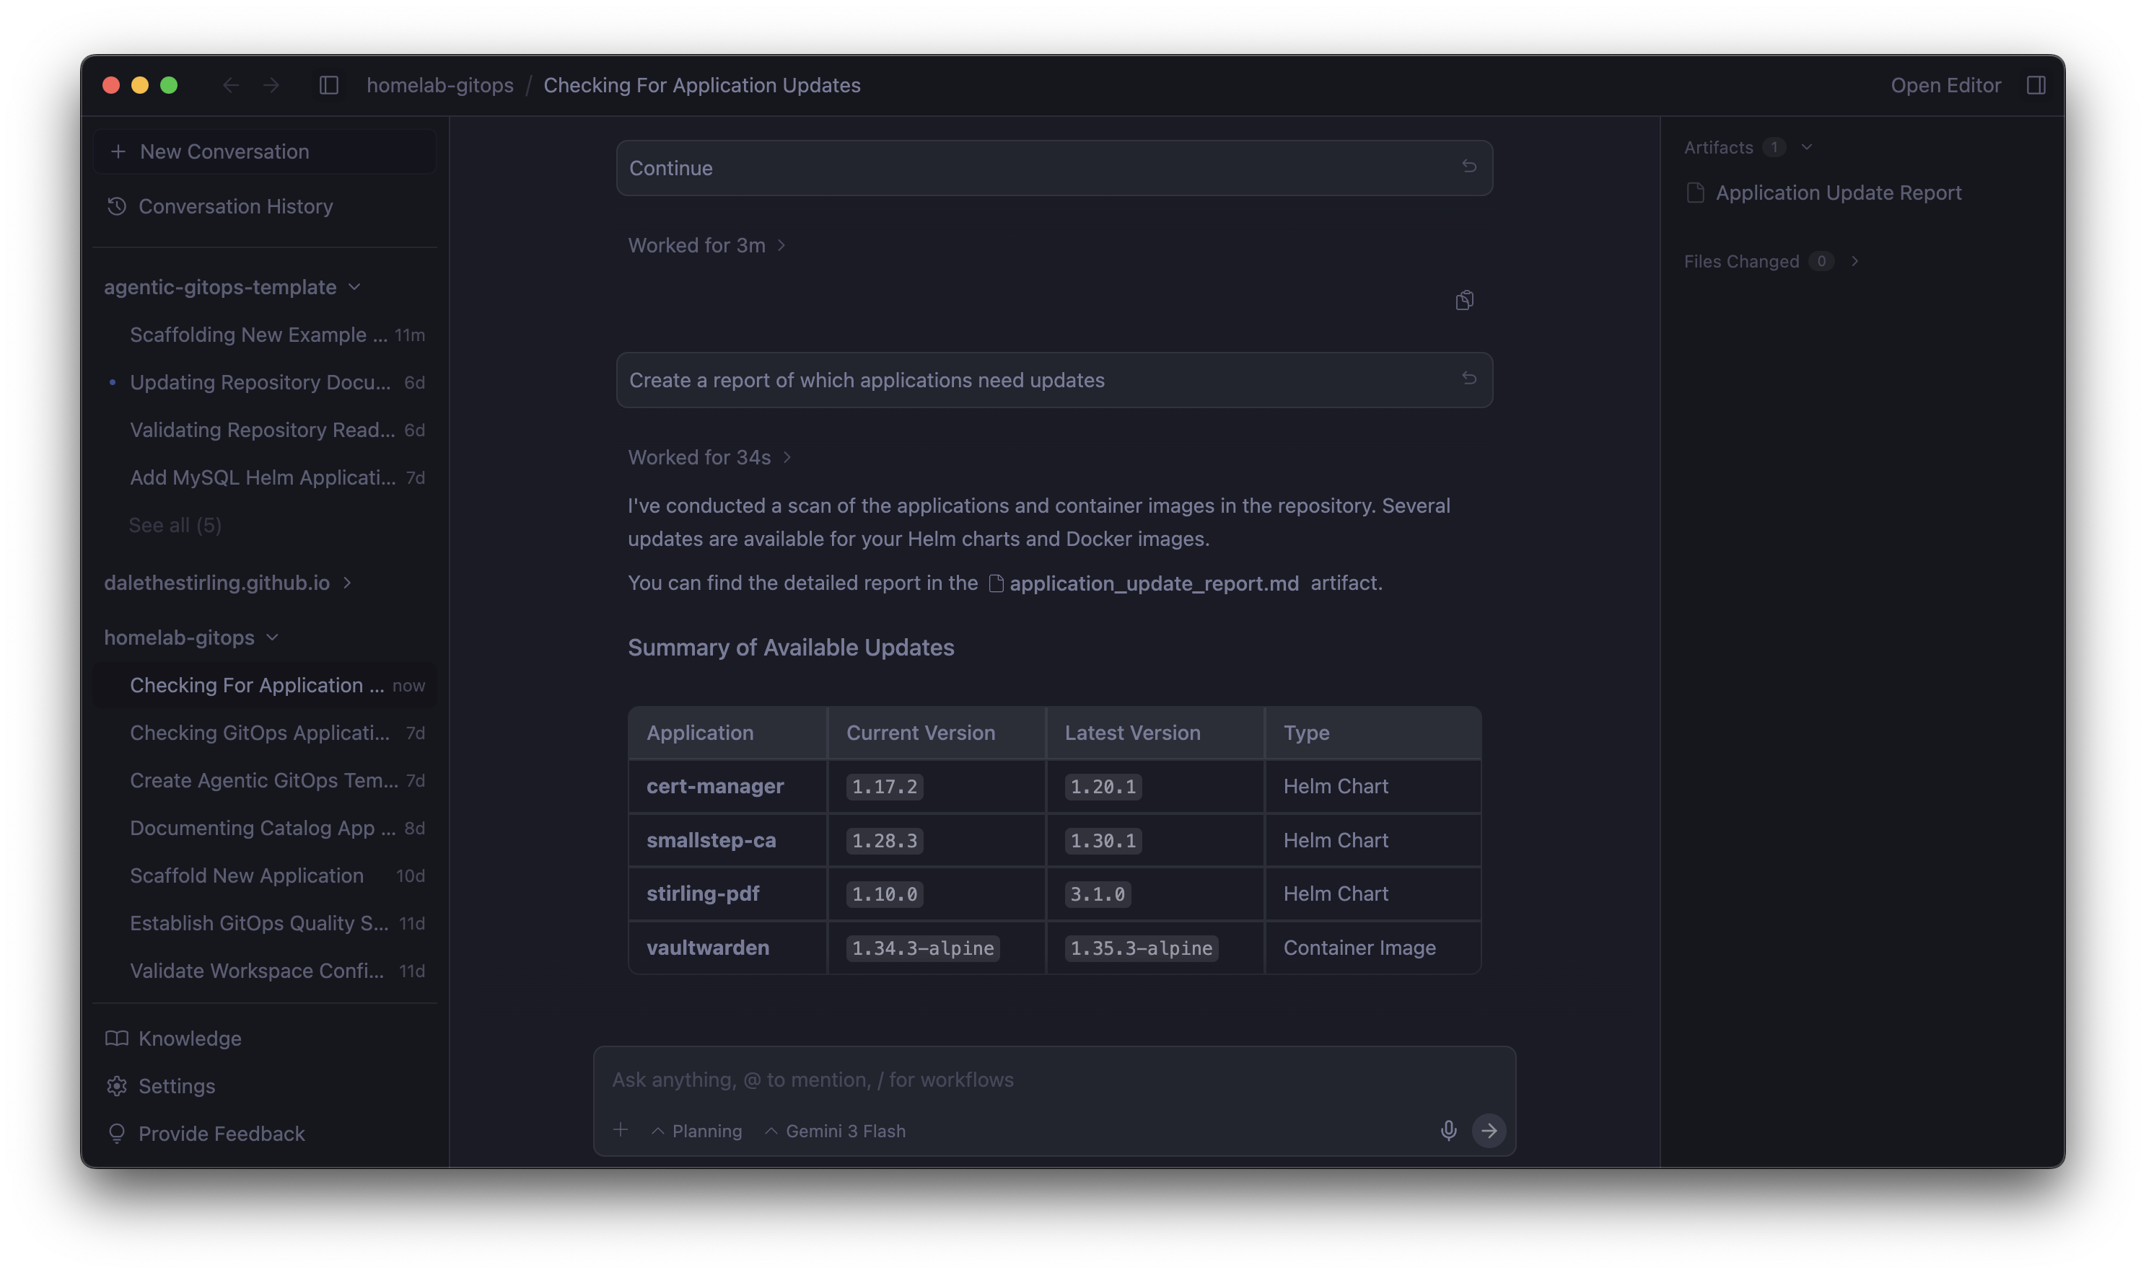The image size is (2146, 1275).
Task: Open the Settings page
Action: pos(176,1086)
